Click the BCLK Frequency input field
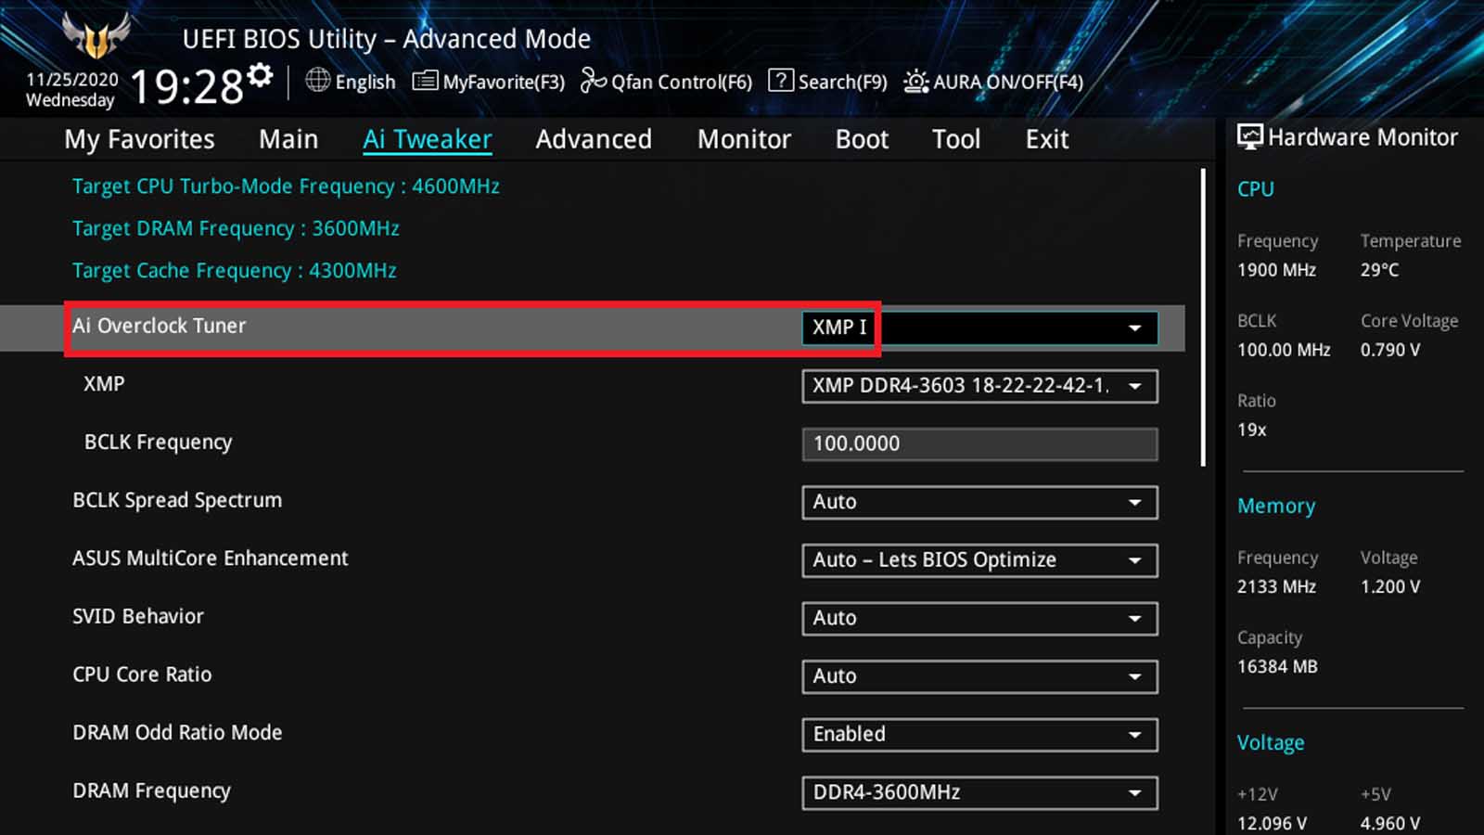Image resolution: width=1484 pixels, height=835 pixels. (x=979, y=443)
